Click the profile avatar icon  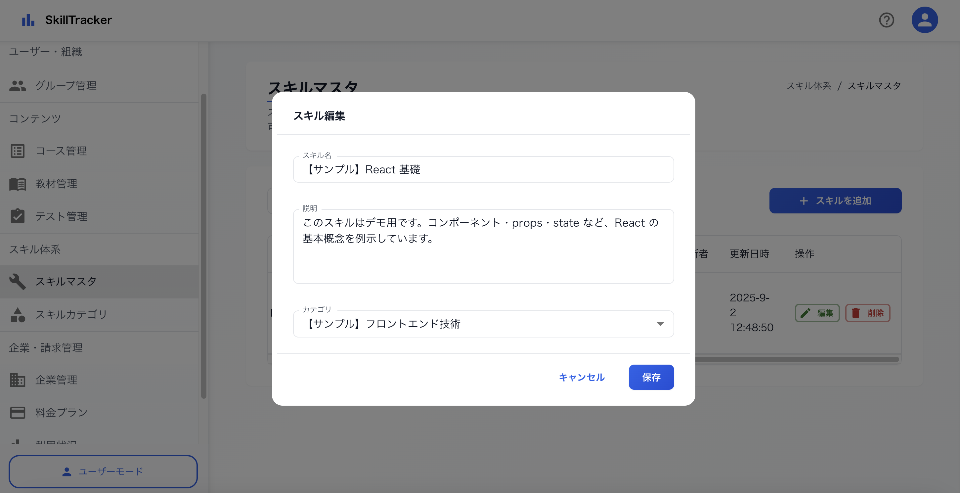925,20
